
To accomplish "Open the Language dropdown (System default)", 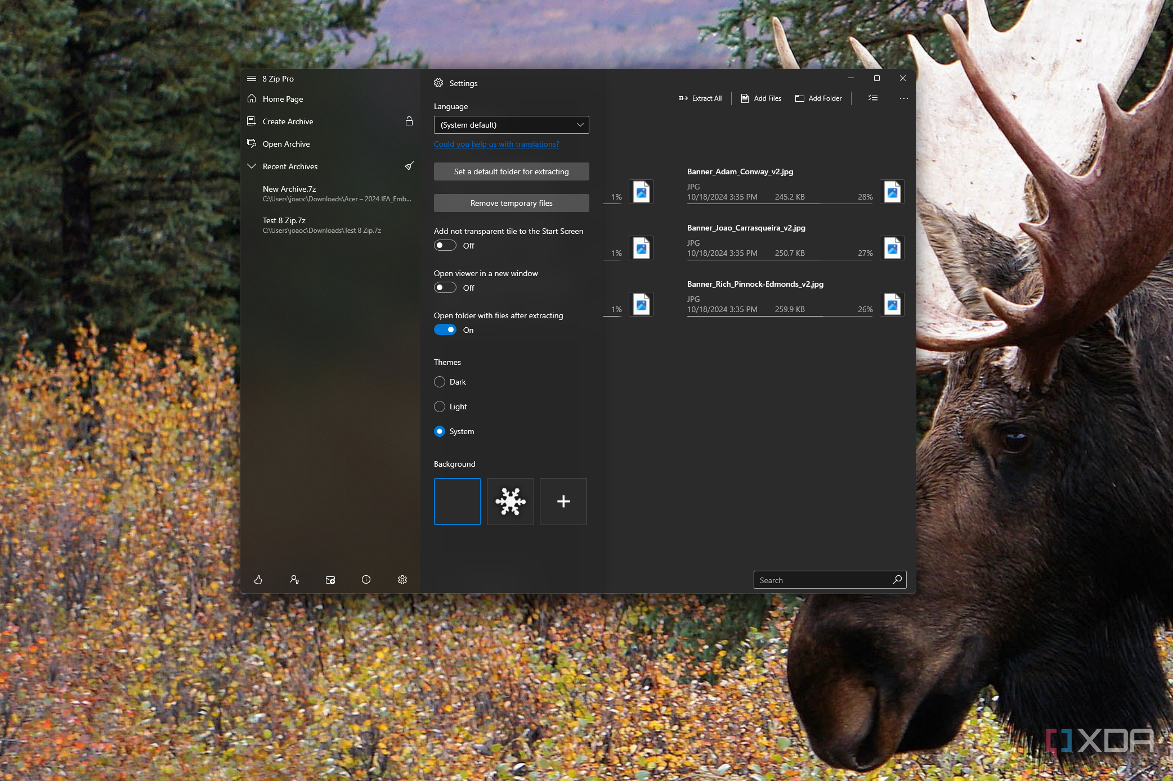I will 511,125.
